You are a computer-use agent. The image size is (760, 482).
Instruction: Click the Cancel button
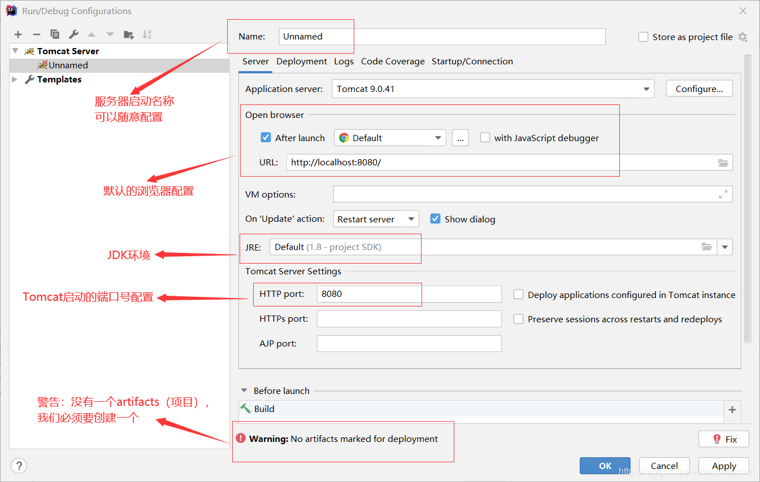[x=665, y=466]
